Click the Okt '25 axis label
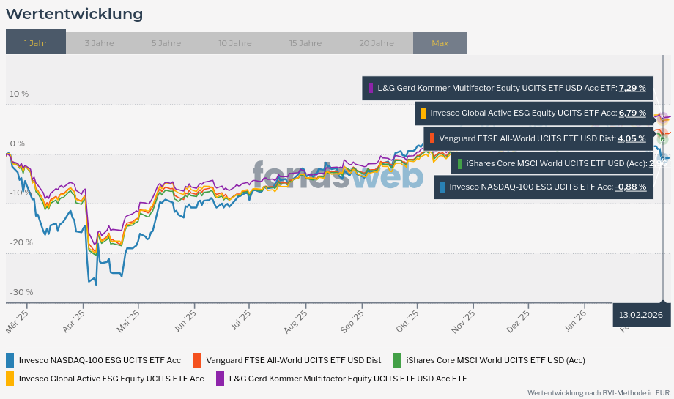This screenshot has width=674, height=399. click(x=407, y=321)
